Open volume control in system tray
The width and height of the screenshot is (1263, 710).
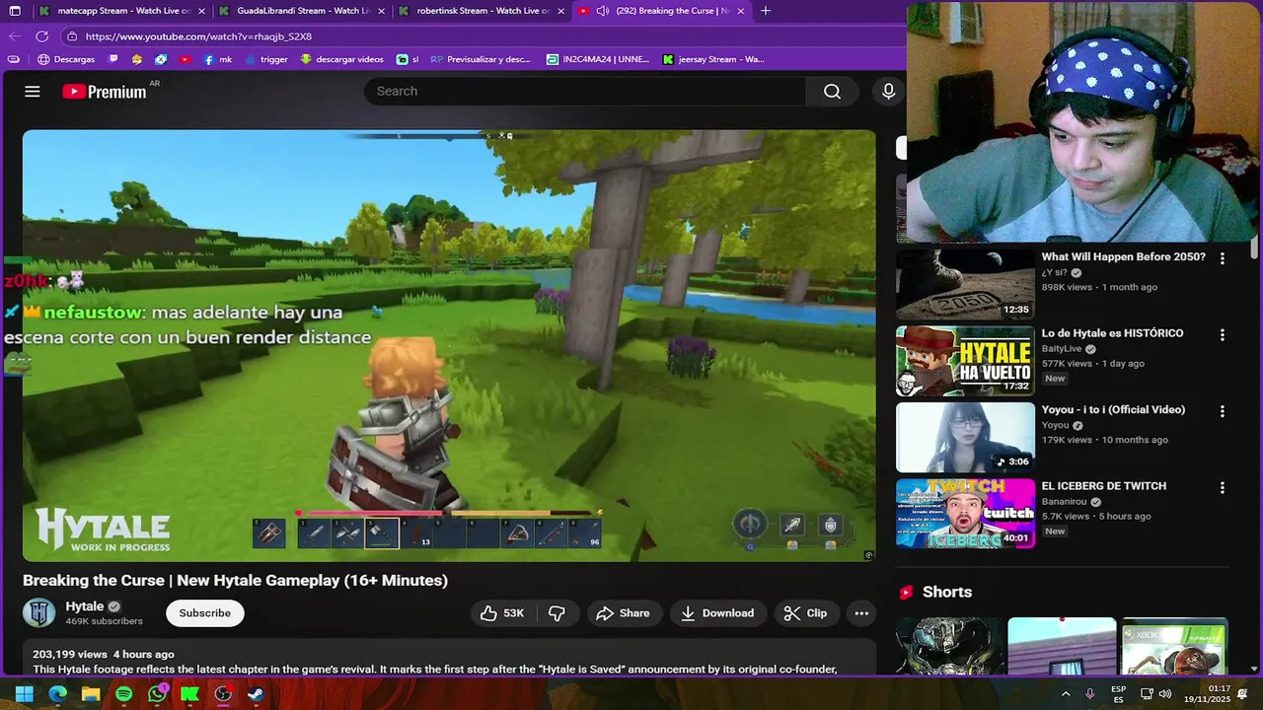click(x=1165, y=694)
